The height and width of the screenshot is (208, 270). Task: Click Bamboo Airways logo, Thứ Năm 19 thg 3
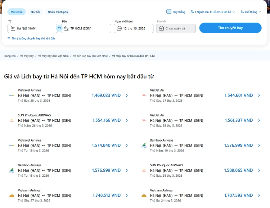[x=144, y=145]
